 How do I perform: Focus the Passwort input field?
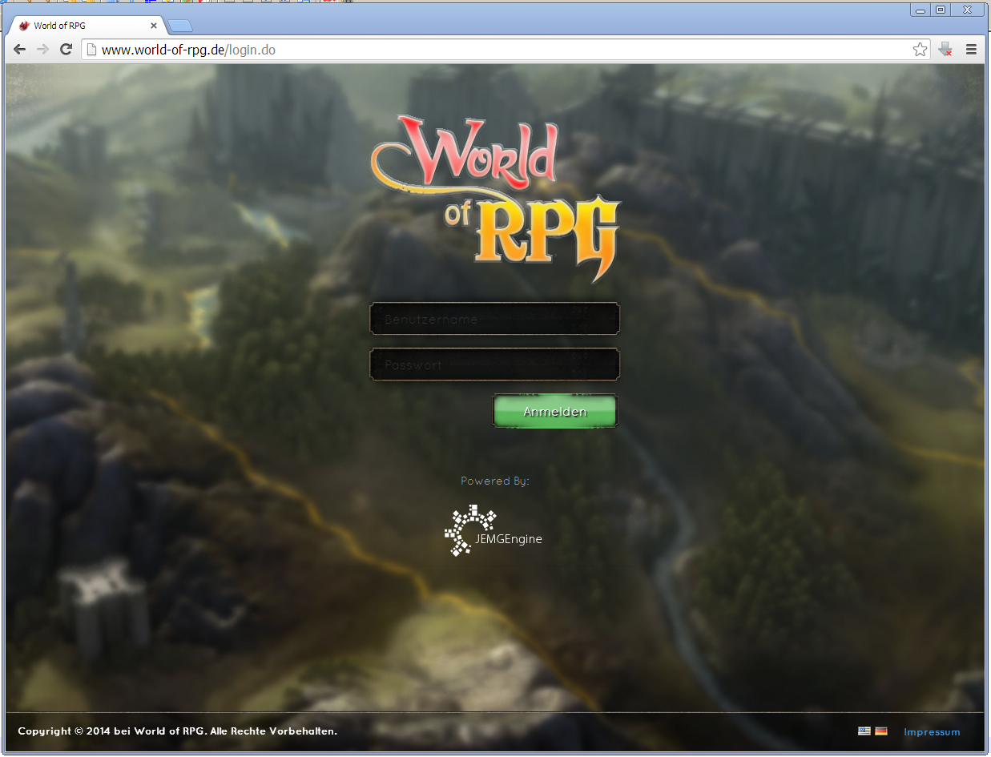[494, 364]
